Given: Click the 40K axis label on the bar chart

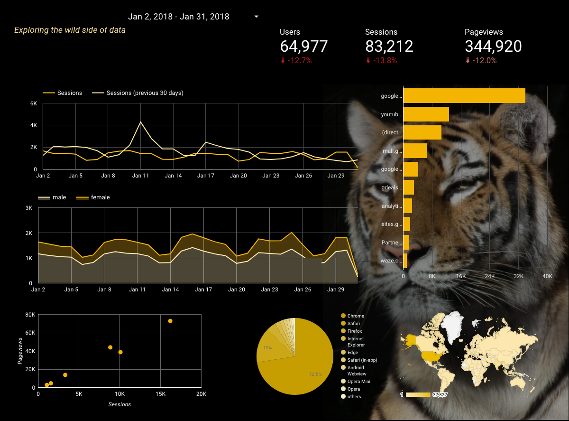Looking at the screenshot, I should click(x=547, y=276).
